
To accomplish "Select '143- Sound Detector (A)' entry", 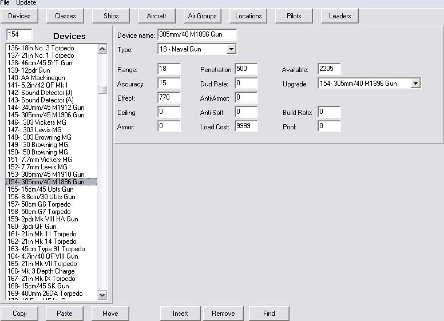I will click(51, 100).
